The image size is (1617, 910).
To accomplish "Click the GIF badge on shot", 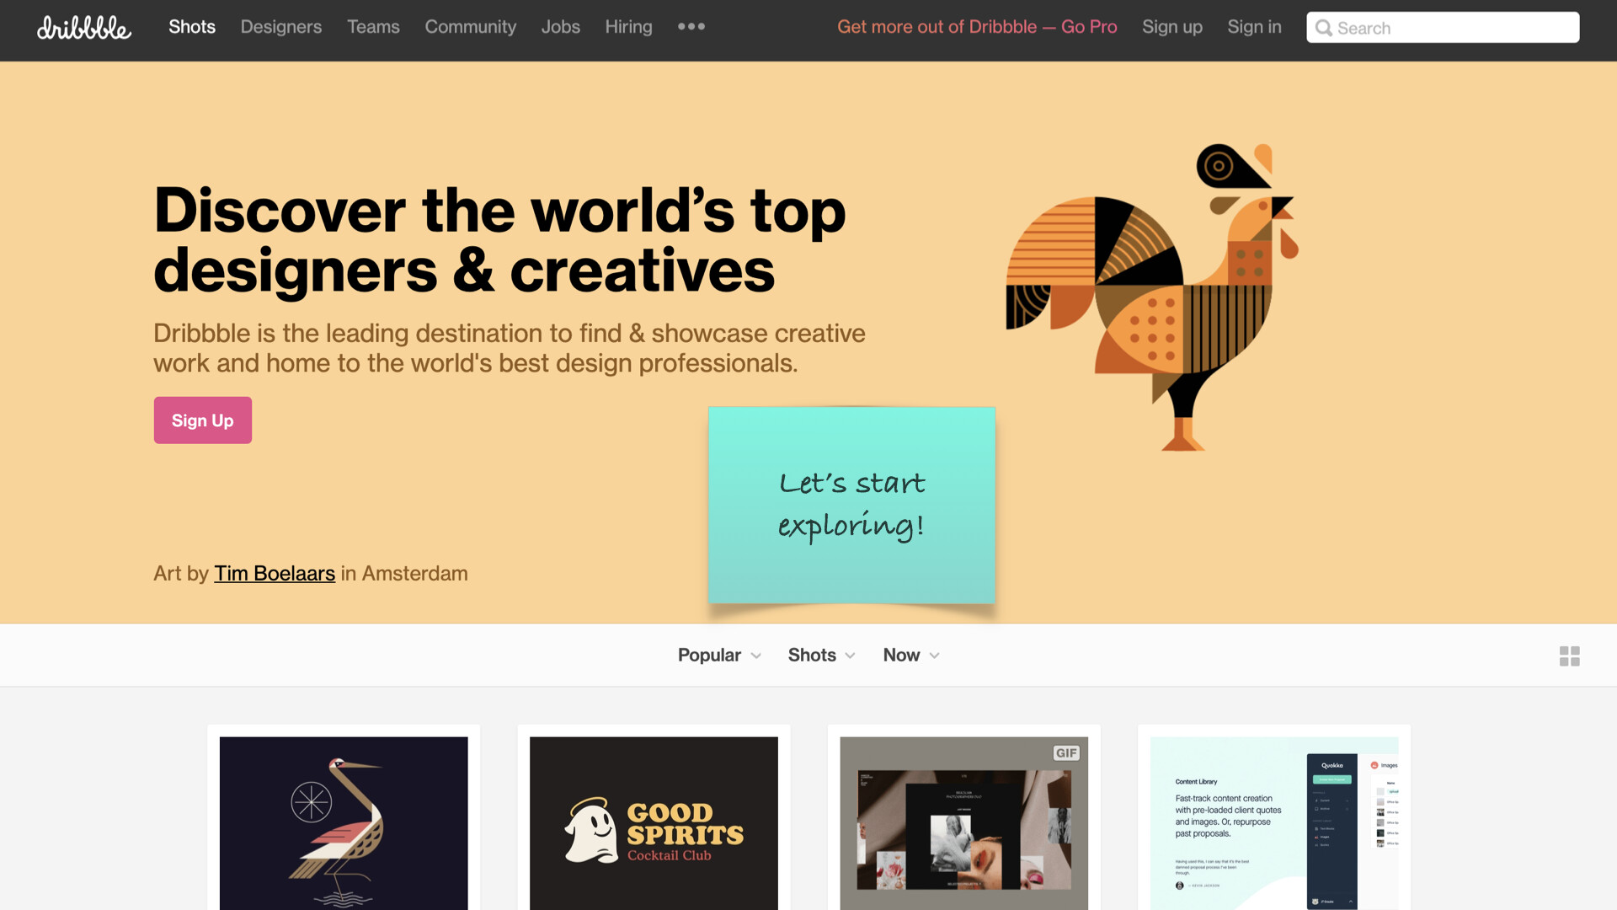I will (1066, 753).
